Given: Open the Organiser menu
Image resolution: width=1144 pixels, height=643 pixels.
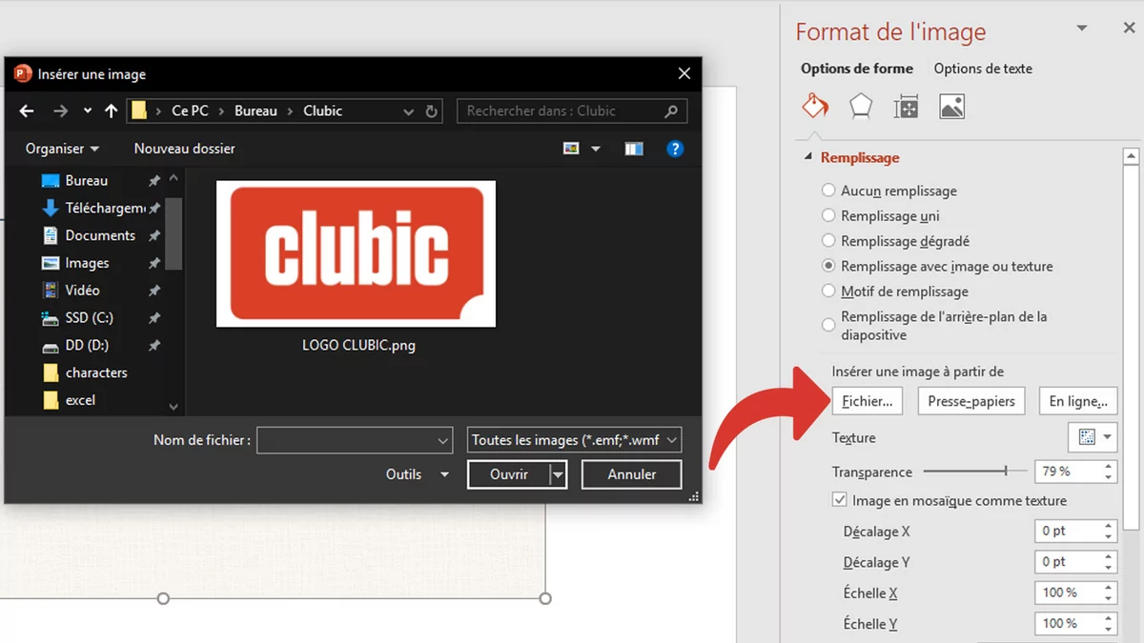Looking at the screenshot, I should point(62,149).
